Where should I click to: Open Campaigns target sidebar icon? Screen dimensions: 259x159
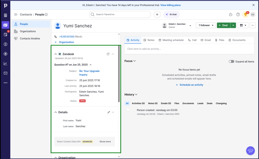tap(6, 54)
